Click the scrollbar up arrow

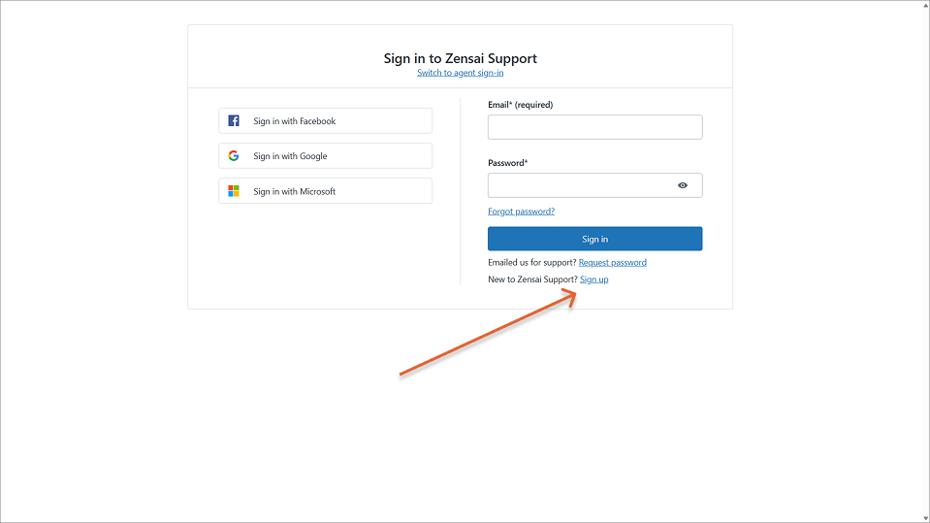[x=925, y=4]
